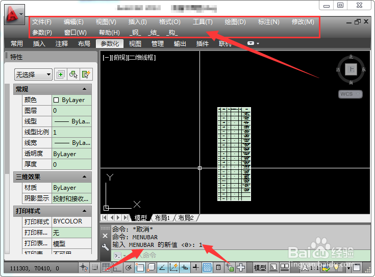Click the 线型 ByLayer linetype value
This screenshot has height=277, width=375.
point(71,121)
